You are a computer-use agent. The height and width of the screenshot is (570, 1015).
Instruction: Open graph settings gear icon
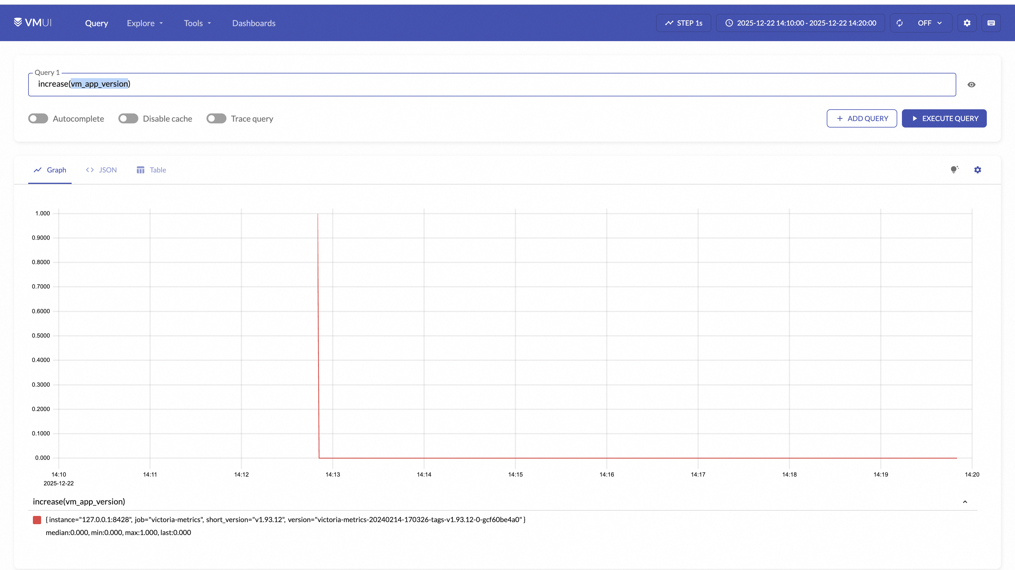point(978,170)
